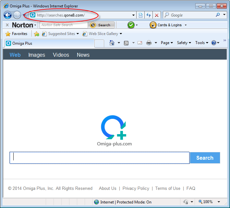Image resolution: width=230 pixels, height=208 pixels.
Task: Open the About Us link
Action: [x=107, y=188]
